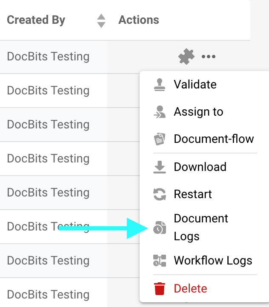The image size is (269, 307).
Task: Select the Document-flow menu entry
Action: pos(214,139)
